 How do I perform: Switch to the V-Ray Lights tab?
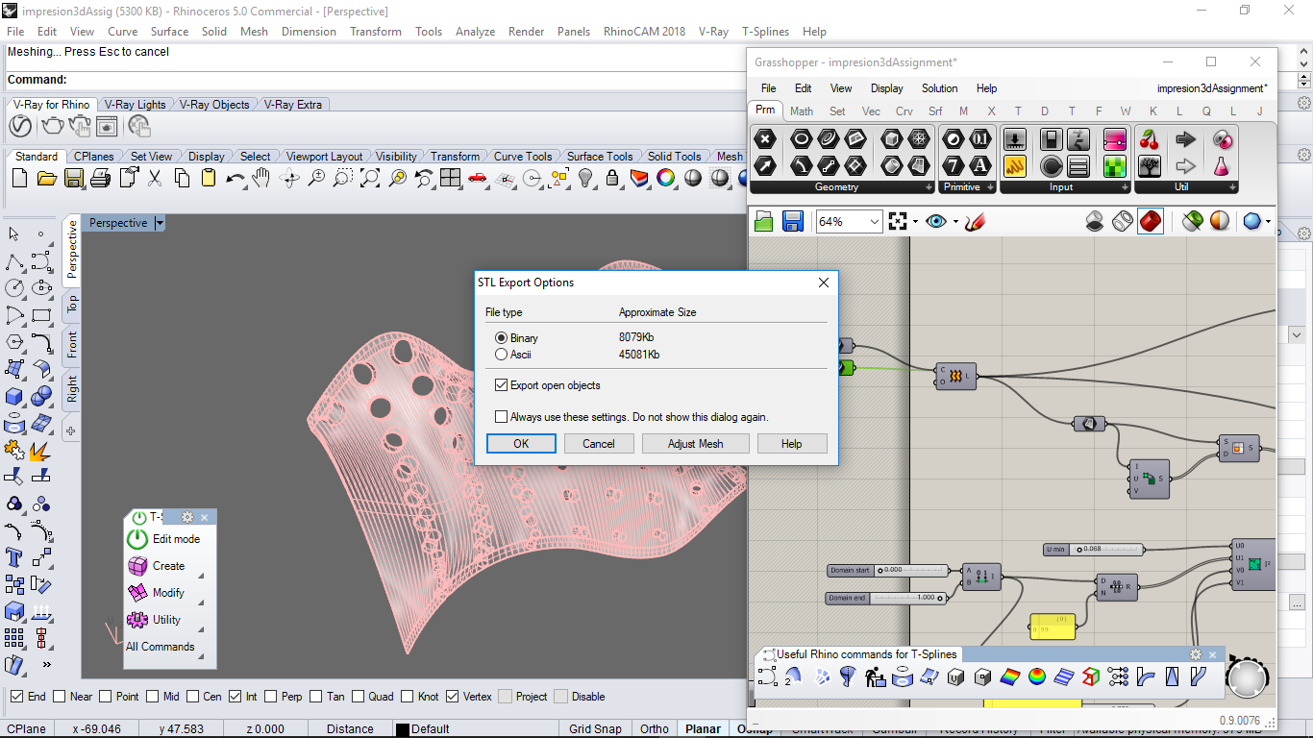136,105
